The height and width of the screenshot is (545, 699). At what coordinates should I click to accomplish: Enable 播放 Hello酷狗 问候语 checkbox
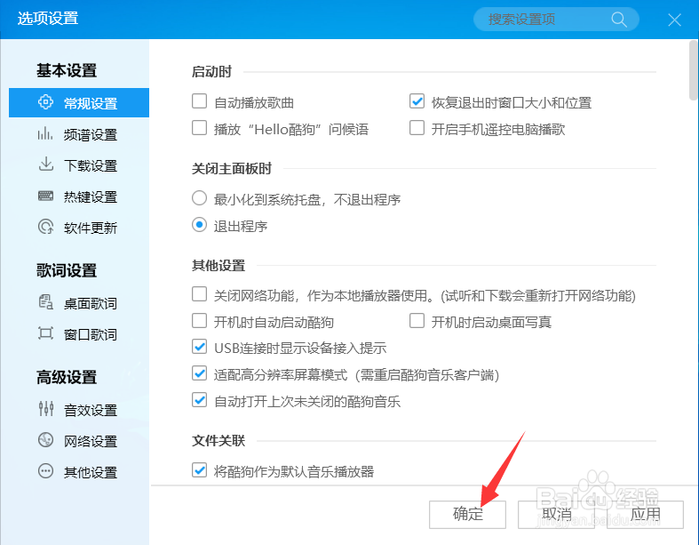tap(199, 128)
